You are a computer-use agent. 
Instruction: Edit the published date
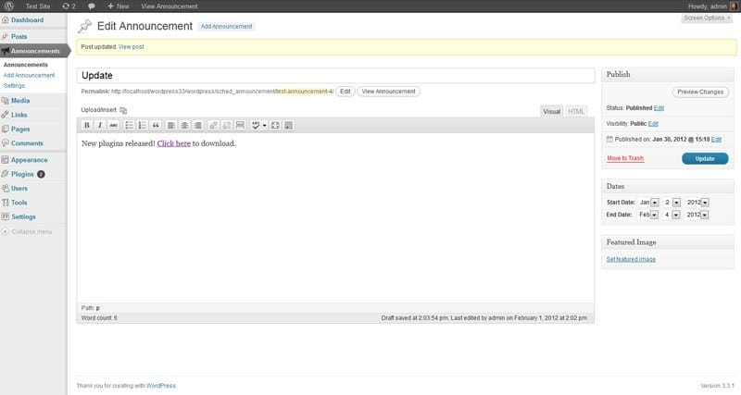tap(716, 139)
